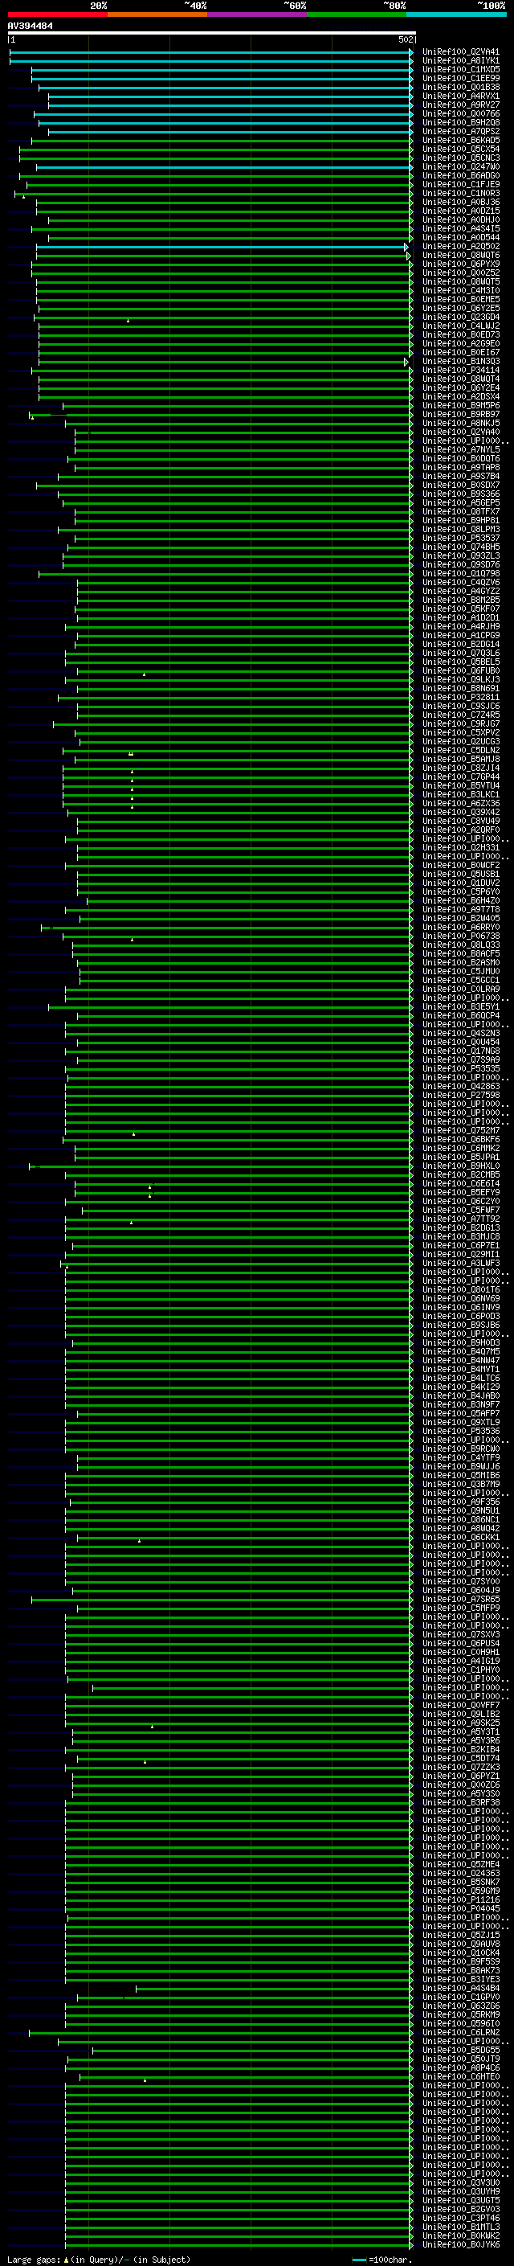Open hit UniRef100_A4RVX1

pyautogui.click(x=460, y=96)
